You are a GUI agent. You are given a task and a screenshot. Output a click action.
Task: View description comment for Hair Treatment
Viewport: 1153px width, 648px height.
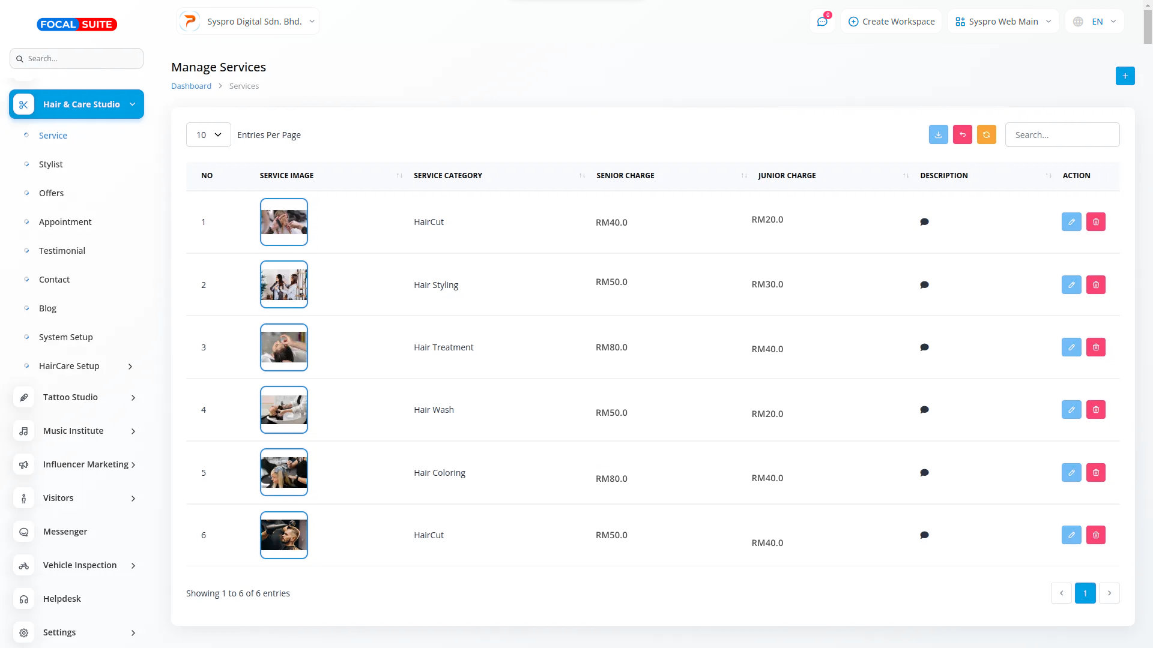tap(924, 347)
